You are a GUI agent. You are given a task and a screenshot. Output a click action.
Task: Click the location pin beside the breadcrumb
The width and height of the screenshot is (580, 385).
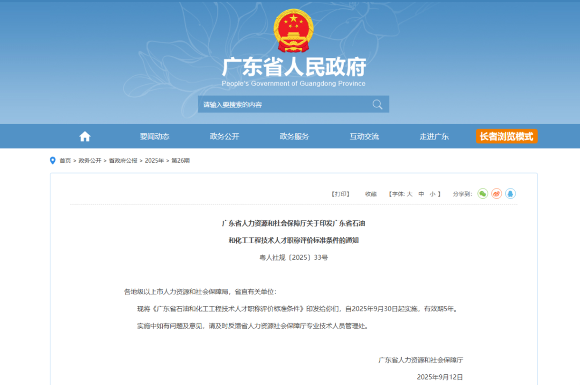coord(52,160)
